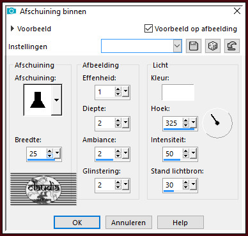Screen dimensions: 248x236
Task: Click the Diepte value field
Action: (x=105, y=123)
